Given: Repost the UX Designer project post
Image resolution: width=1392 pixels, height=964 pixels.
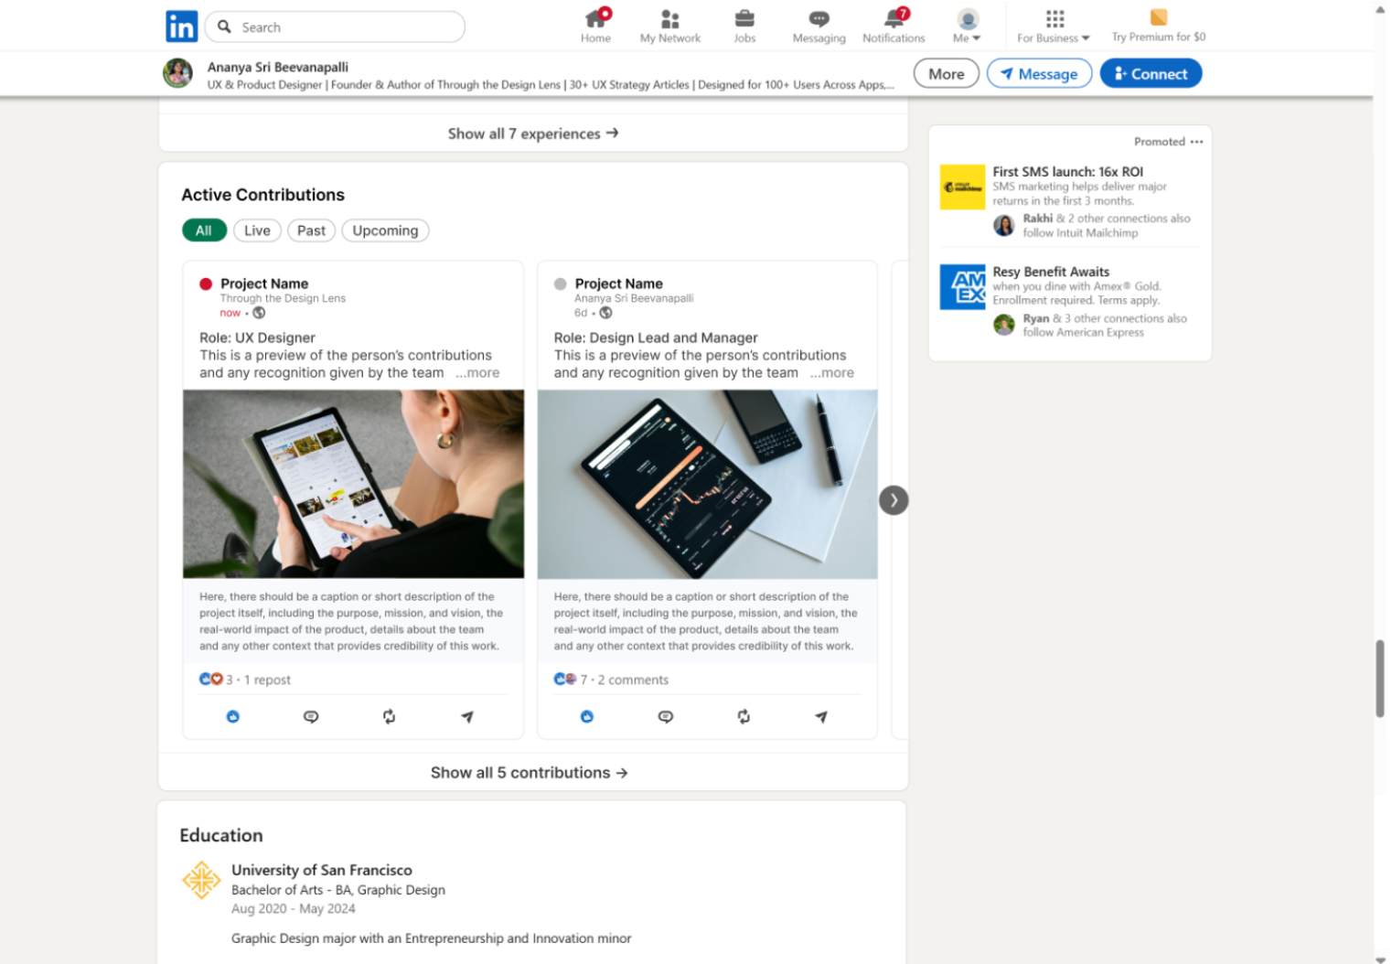Looking at the screenshot, I should (x=390, y=717).
